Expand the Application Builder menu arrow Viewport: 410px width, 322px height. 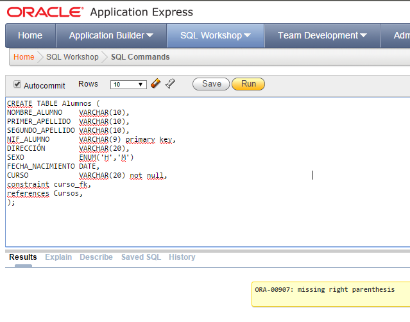click(150, 35)
